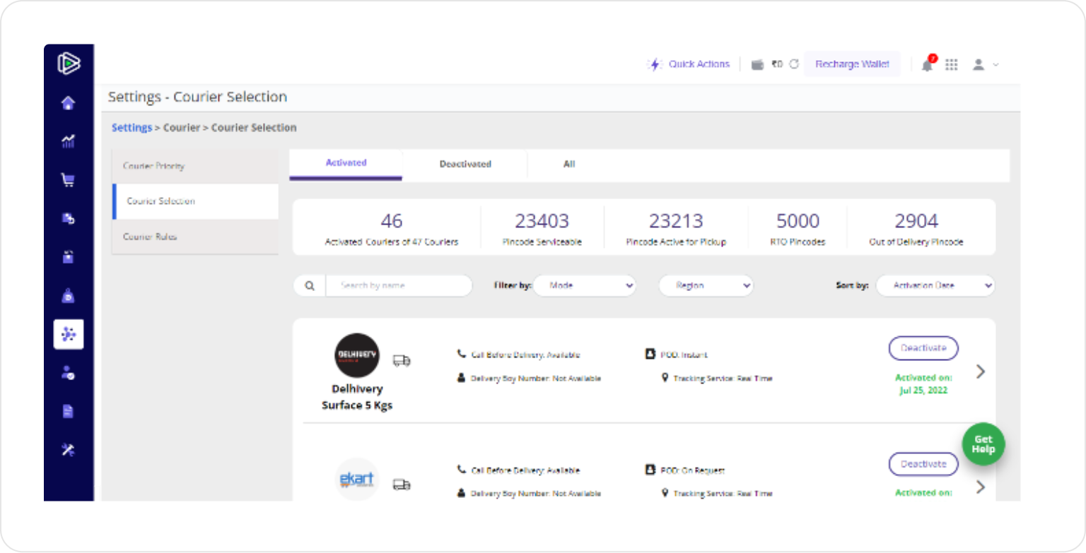Image resolution: width=1086 pixels, height=553 pixels.
Task: Click the search magnifier icon
Action: pyautogui.click(x=310, y=286)
